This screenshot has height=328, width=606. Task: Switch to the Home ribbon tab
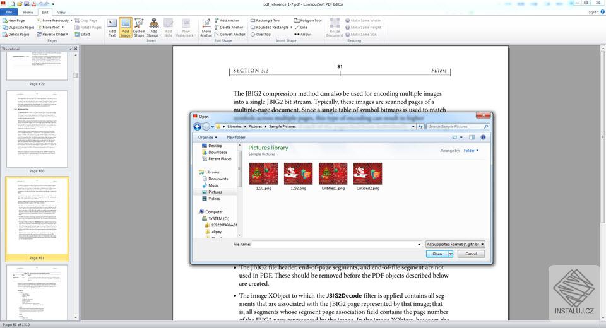[28, 12]
